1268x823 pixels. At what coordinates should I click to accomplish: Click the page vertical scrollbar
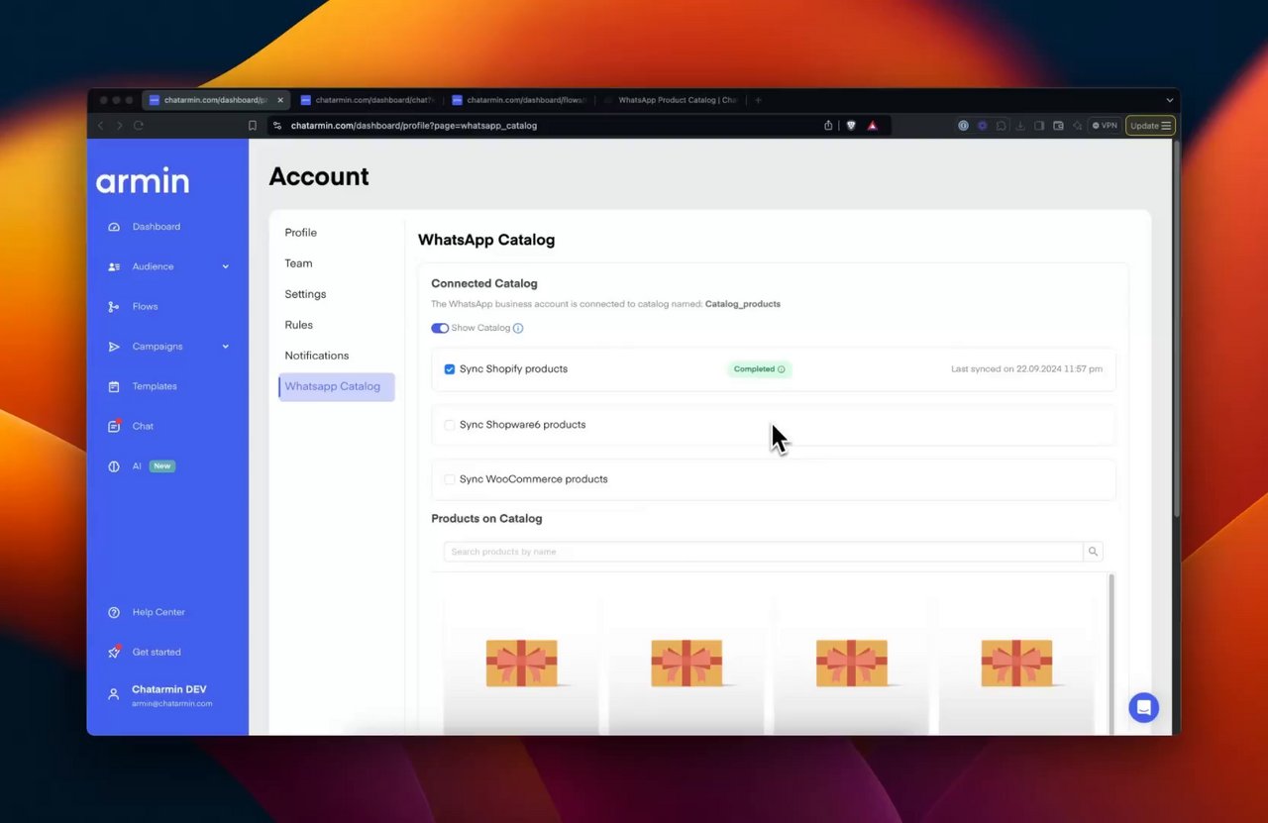[1176, 327]
